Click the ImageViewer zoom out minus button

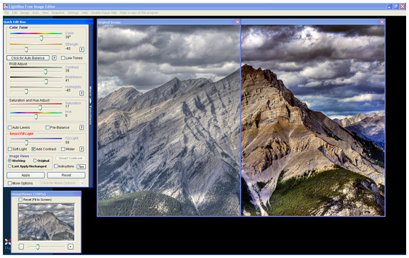click(21, 246)
